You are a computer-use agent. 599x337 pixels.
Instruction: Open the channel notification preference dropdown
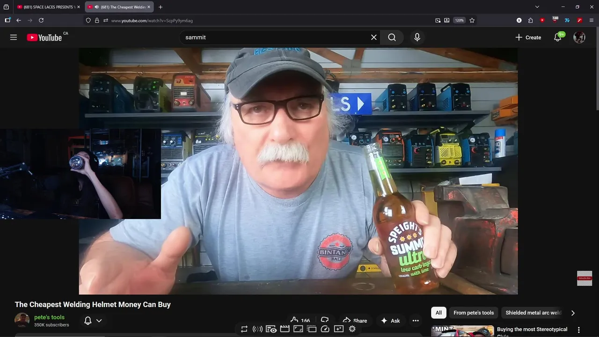[x=99, y=321]
